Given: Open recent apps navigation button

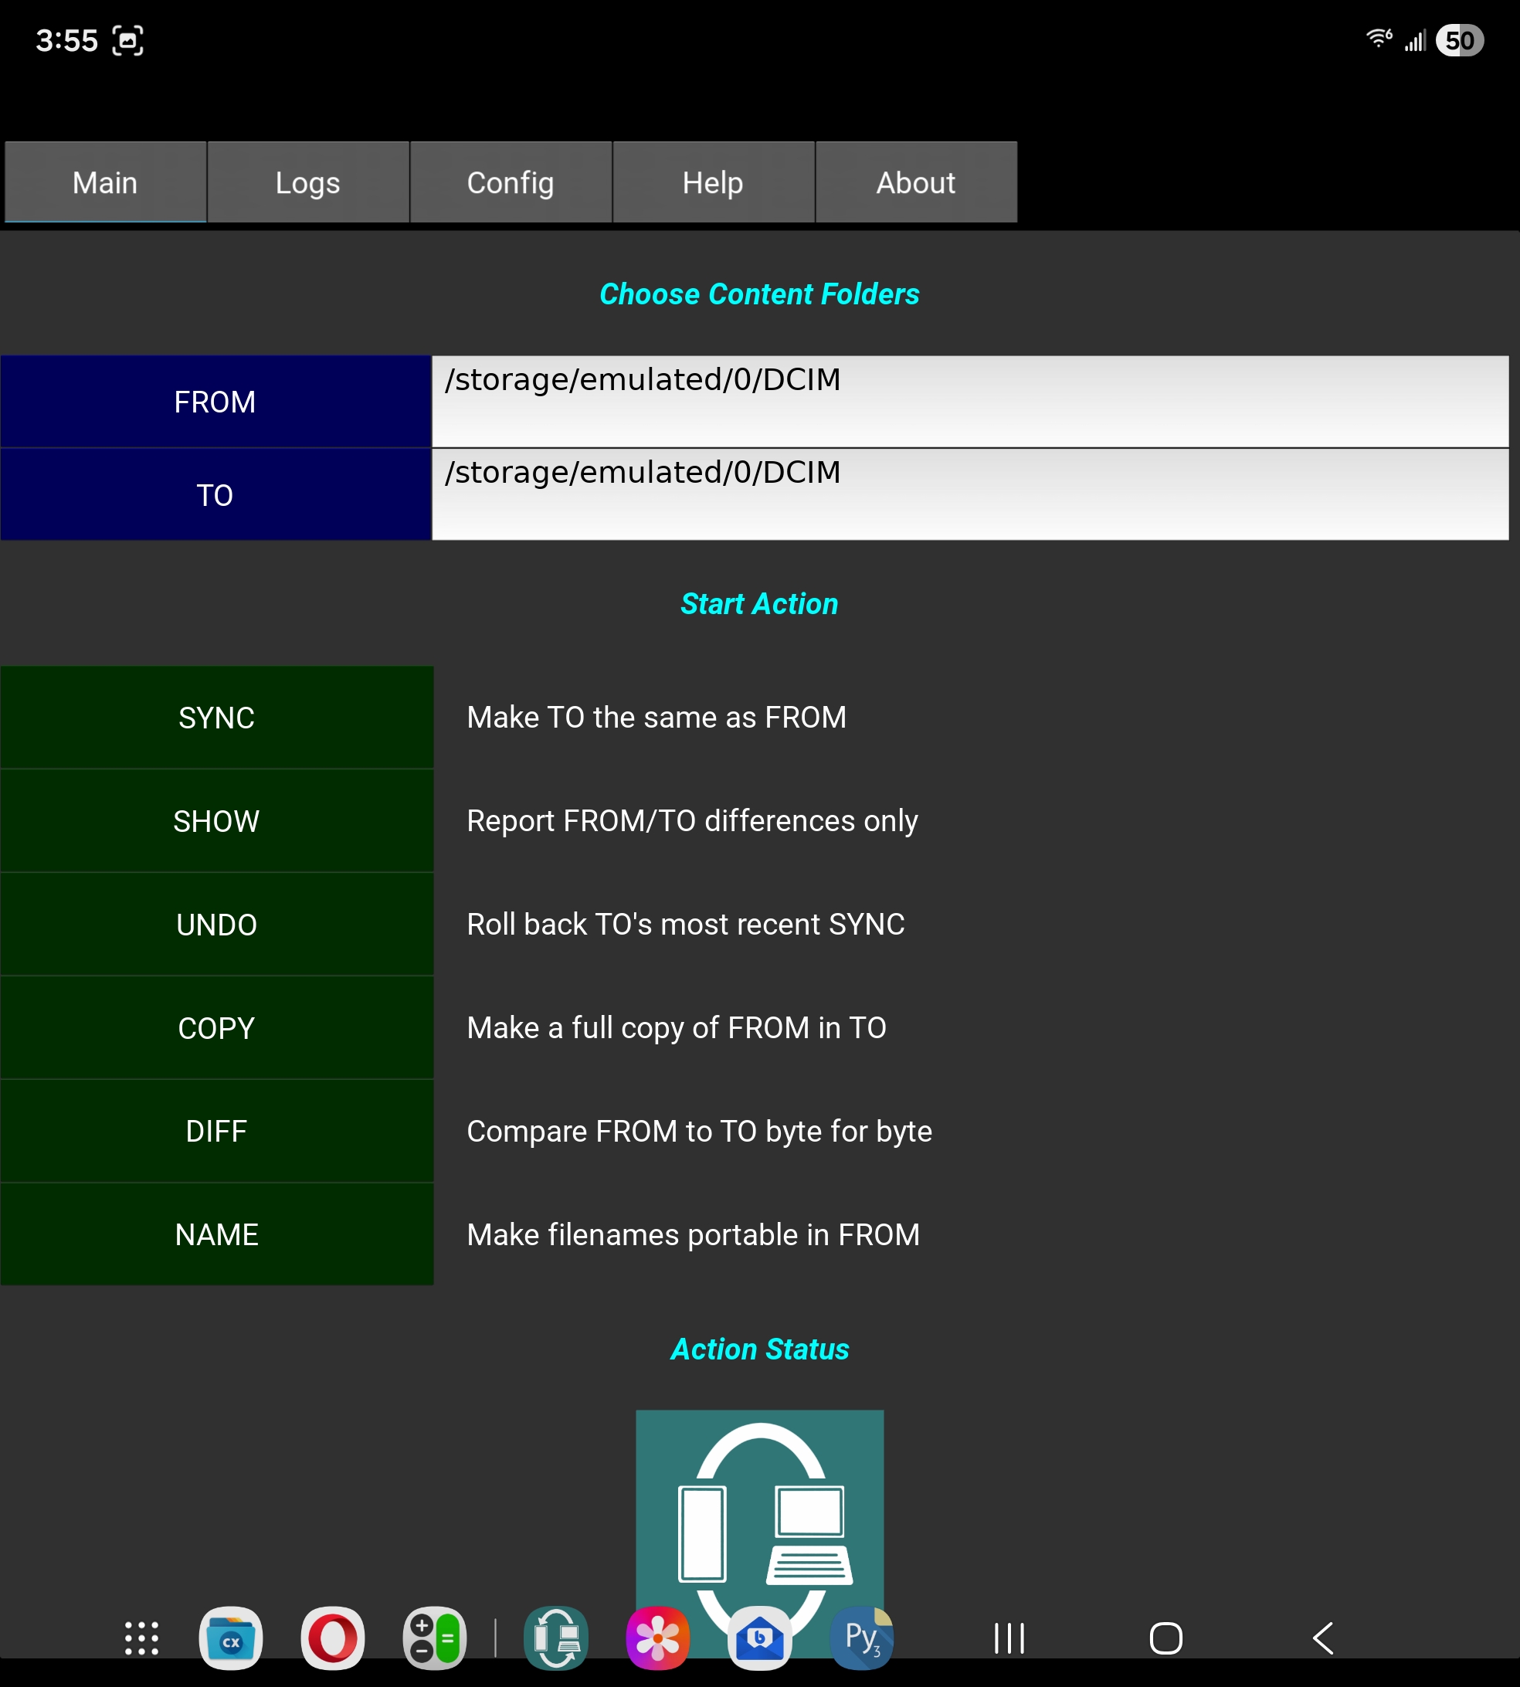Looking at the screenshot, I should click(1009, 1638).
